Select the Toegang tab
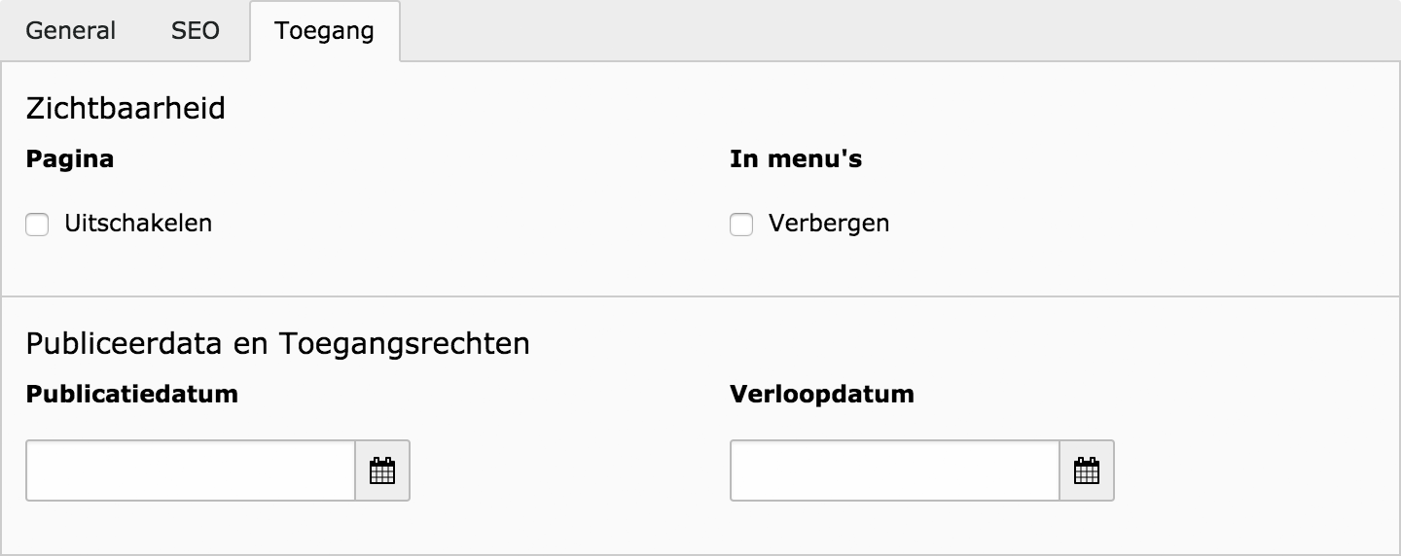This screenshot has width=1401, height=556. pyautogui.click(x=324, y=31)
